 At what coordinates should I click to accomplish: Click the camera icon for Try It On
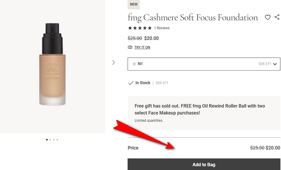[x=130, y=47]
